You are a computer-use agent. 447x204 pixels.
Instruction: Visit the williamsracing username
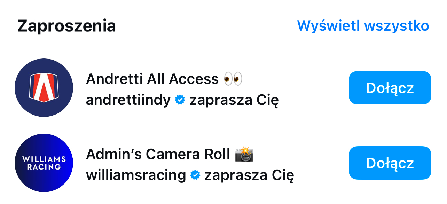[x=136, y=176]
